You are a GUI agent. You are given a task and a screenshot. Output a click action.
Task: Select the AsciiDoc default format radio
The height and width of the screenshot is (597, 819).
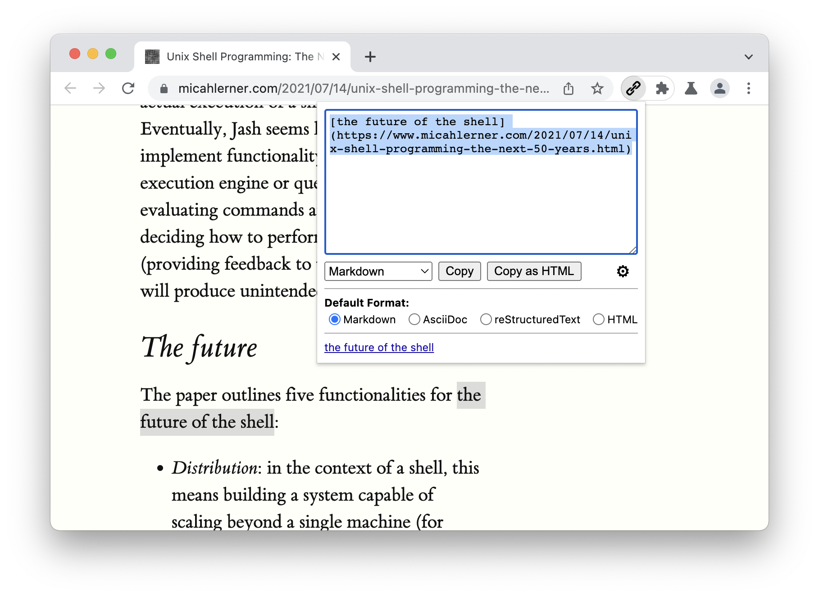point(414,319)
